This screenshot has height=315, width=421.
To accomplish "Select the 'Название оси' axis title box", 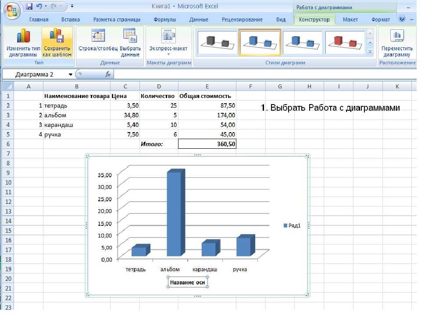I will 187,282.
